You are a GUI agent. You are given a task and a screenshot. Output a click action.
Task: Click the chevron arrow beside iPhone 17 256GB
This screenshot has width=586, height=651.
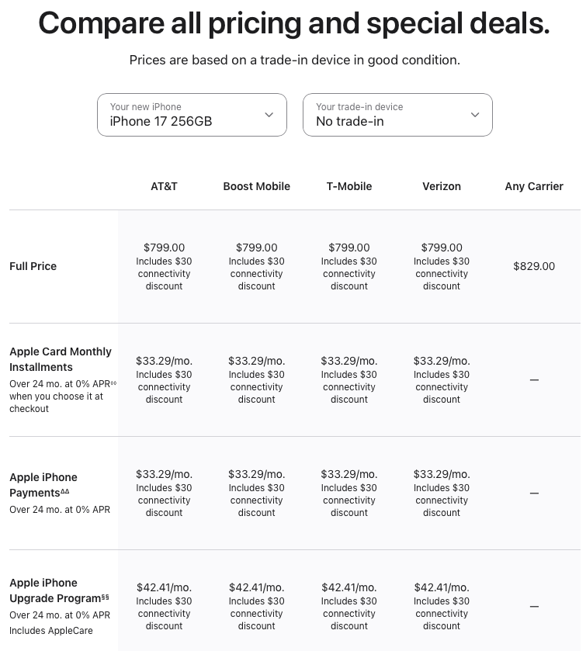click(269, 115)
